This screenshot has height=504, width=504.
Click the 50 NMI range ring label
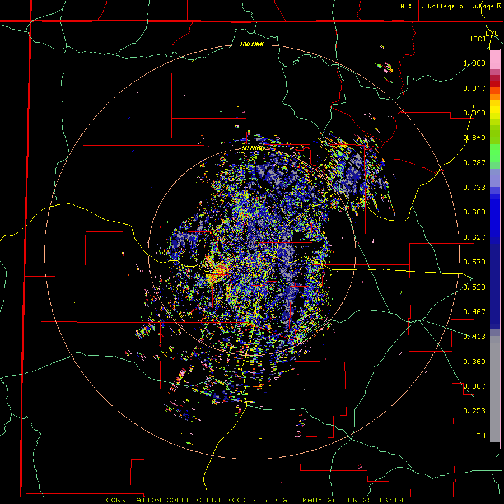pos(253,148)
